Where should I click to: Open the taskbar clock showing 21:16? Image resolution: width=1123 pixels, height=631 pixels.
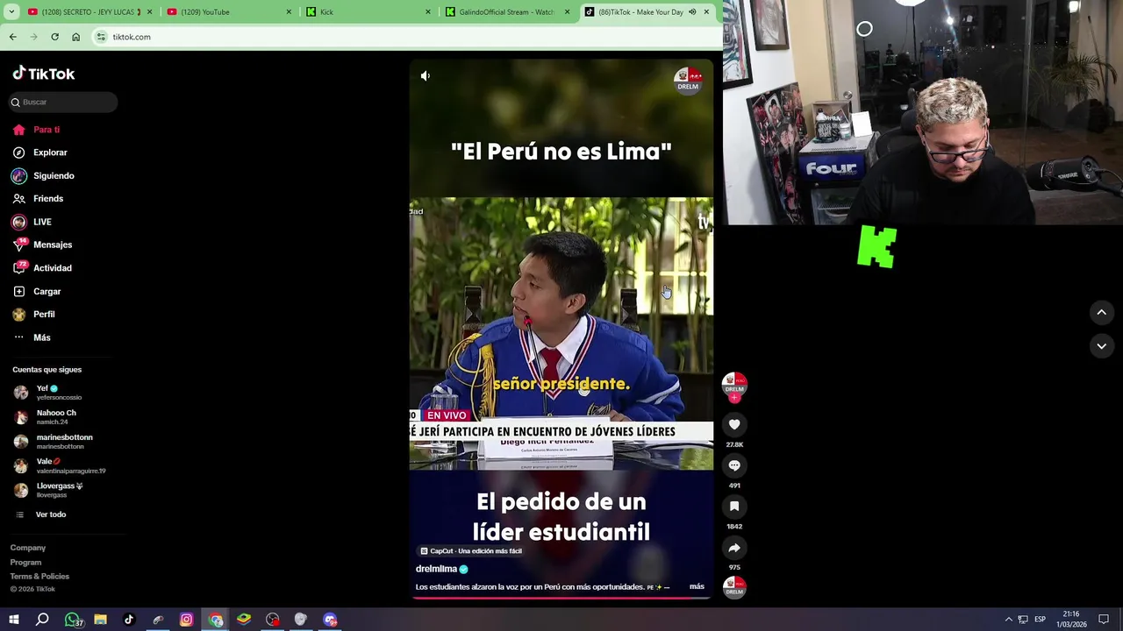[x=1070, y=620]
